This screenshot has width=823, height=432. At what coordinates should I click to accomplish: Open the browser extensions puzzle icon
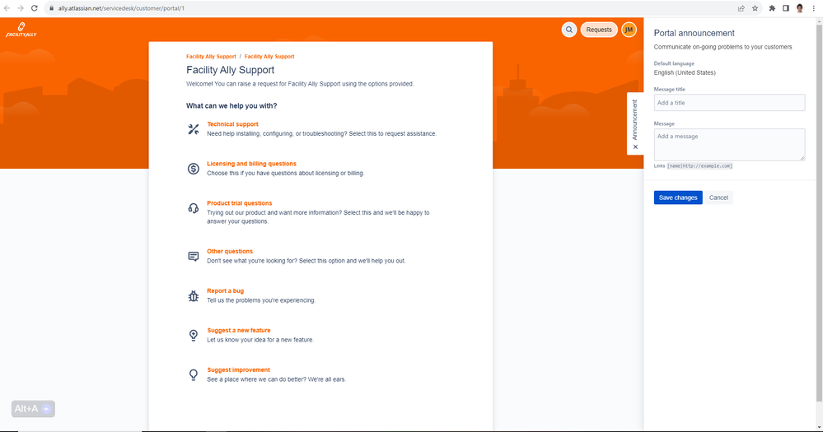coord(772,8)
